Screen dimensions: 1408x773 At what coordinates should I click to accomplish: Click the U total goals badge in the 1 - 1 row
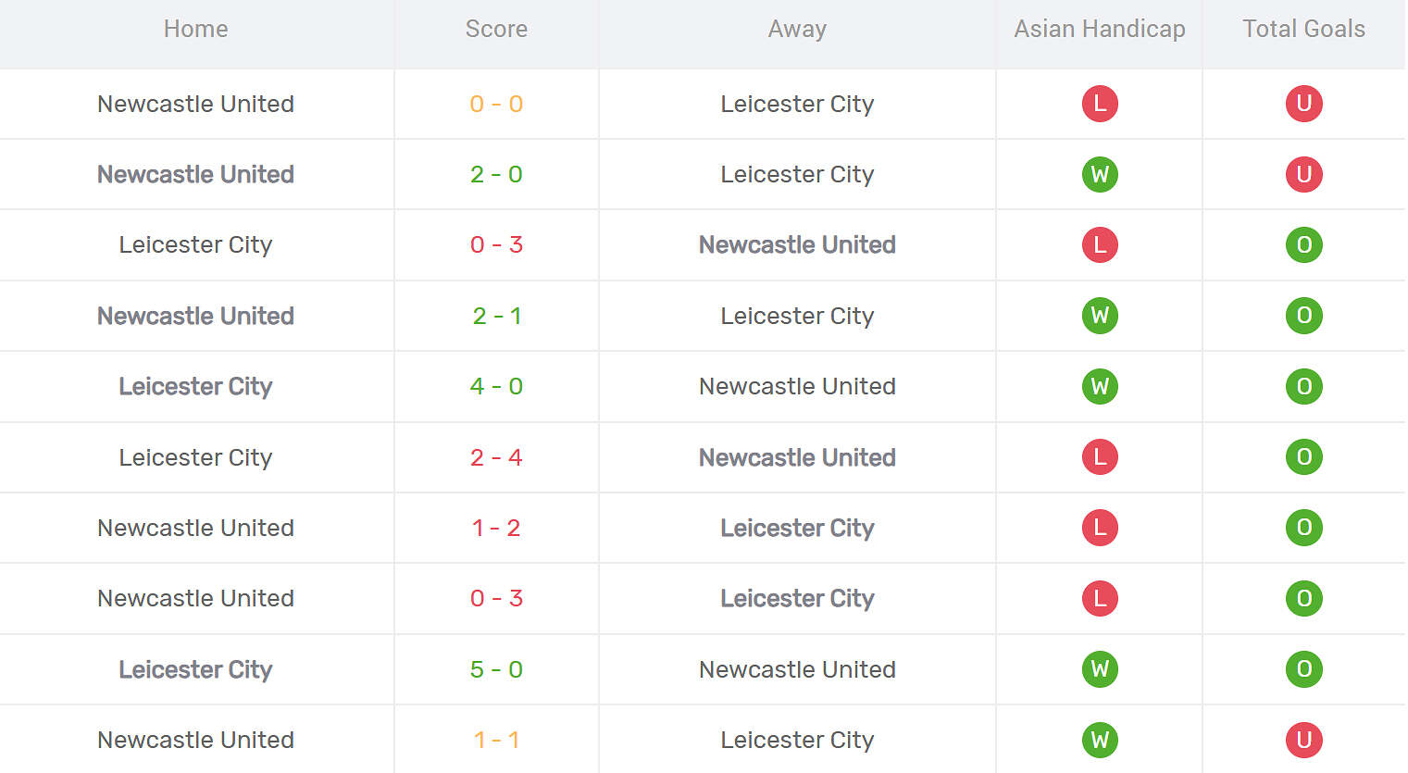click(1303, 740)
